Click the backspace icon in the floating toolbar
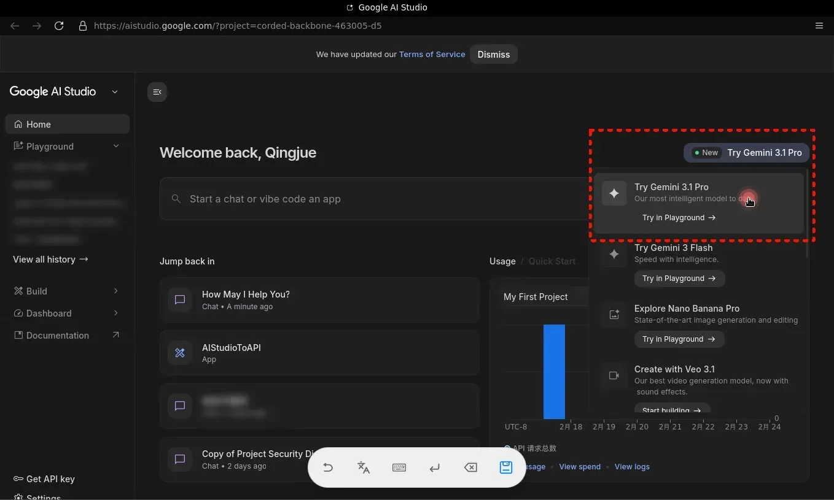Screen dimensions: 834x500 (x=470, y=467)
